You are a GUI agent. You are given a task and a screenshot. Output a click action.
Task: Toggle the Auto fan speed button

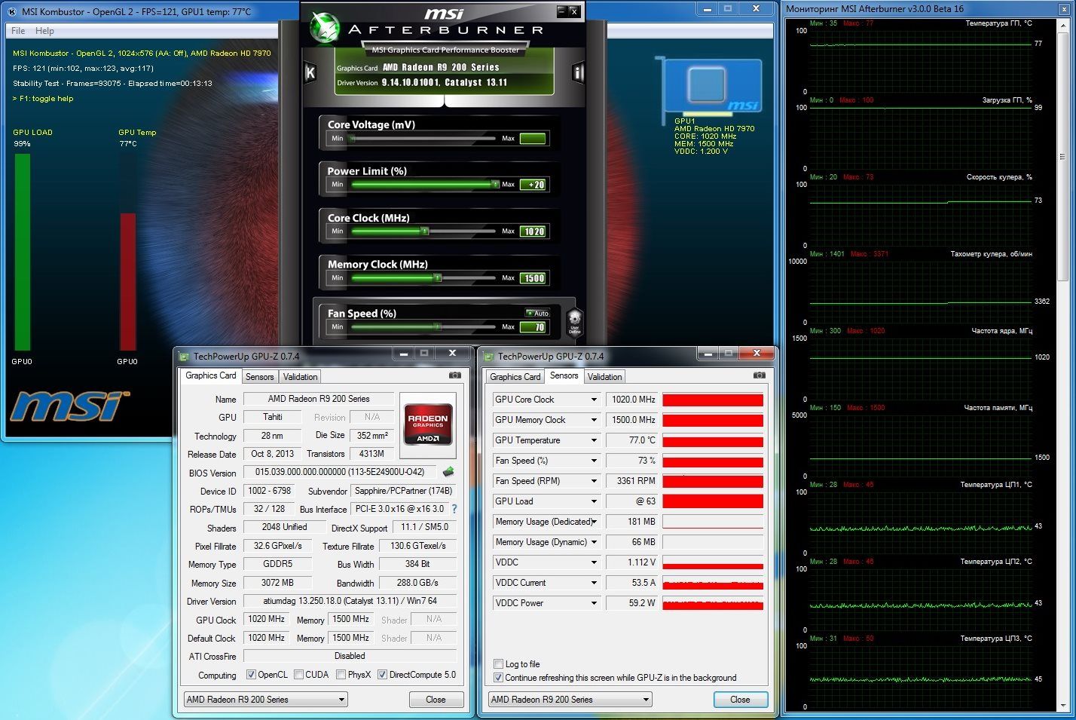coord(538,313)
